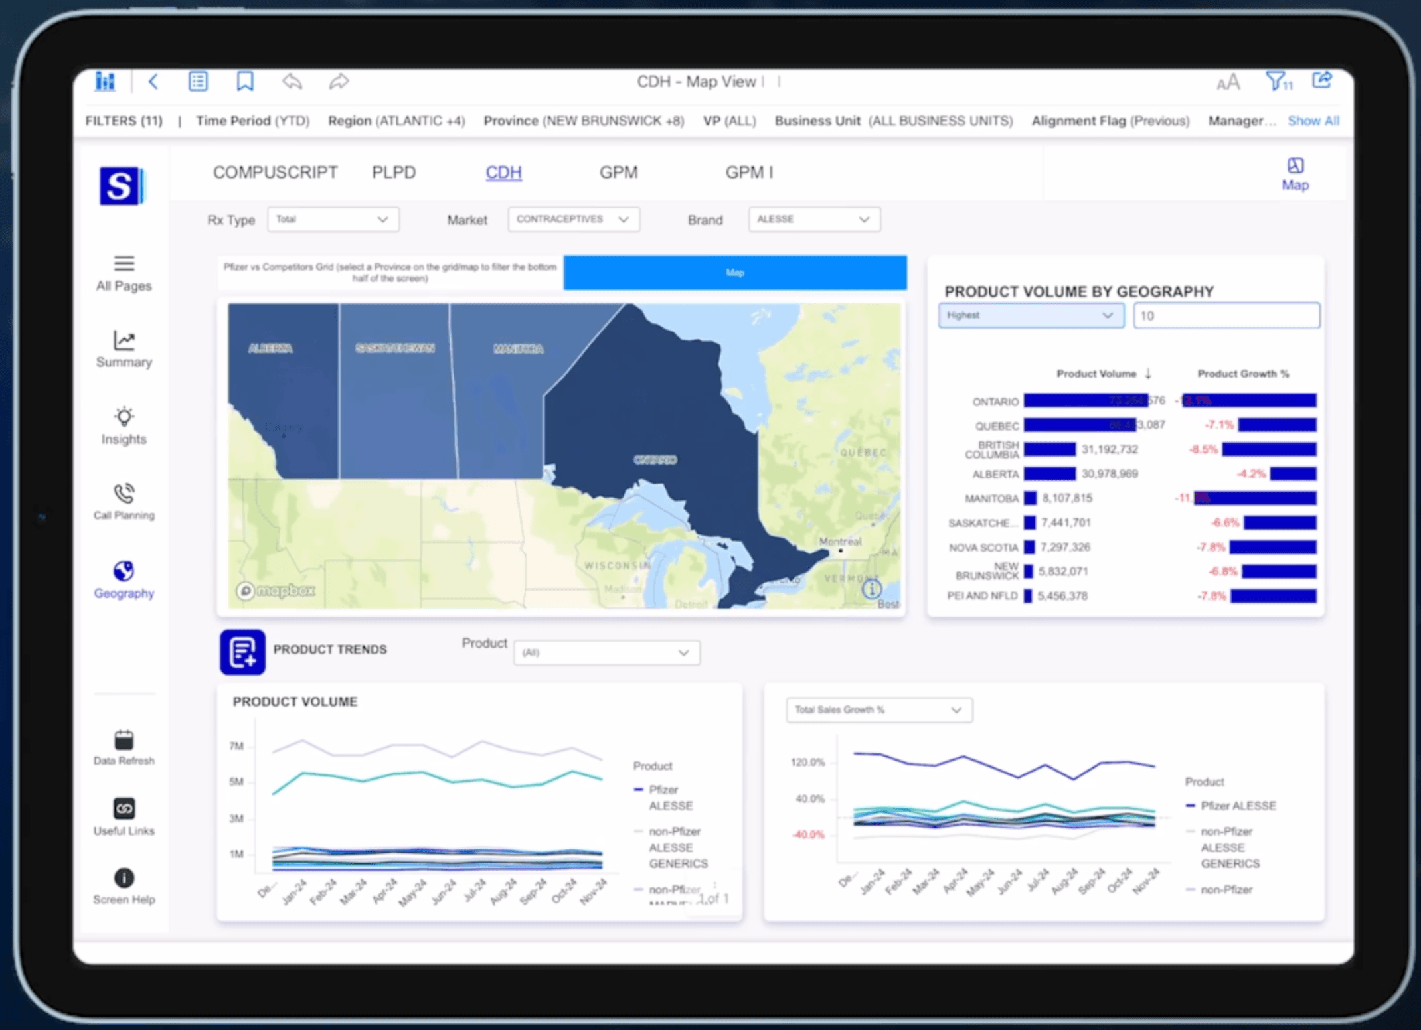The height and width of the screenshot is (1030, 1421).
Task: Click QUEBEC row in volume table
Action: click(x=1132, y=425)
